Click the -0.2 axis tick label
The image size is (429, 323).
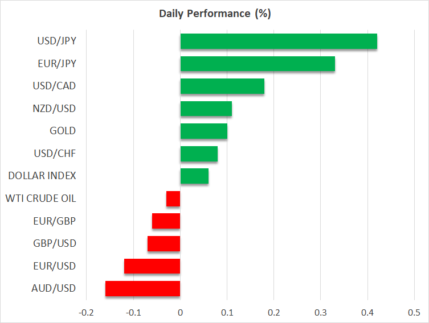(x=86, y=313)
